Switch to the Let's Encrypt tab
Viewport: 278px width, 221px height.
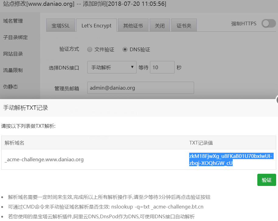[96, 26]
